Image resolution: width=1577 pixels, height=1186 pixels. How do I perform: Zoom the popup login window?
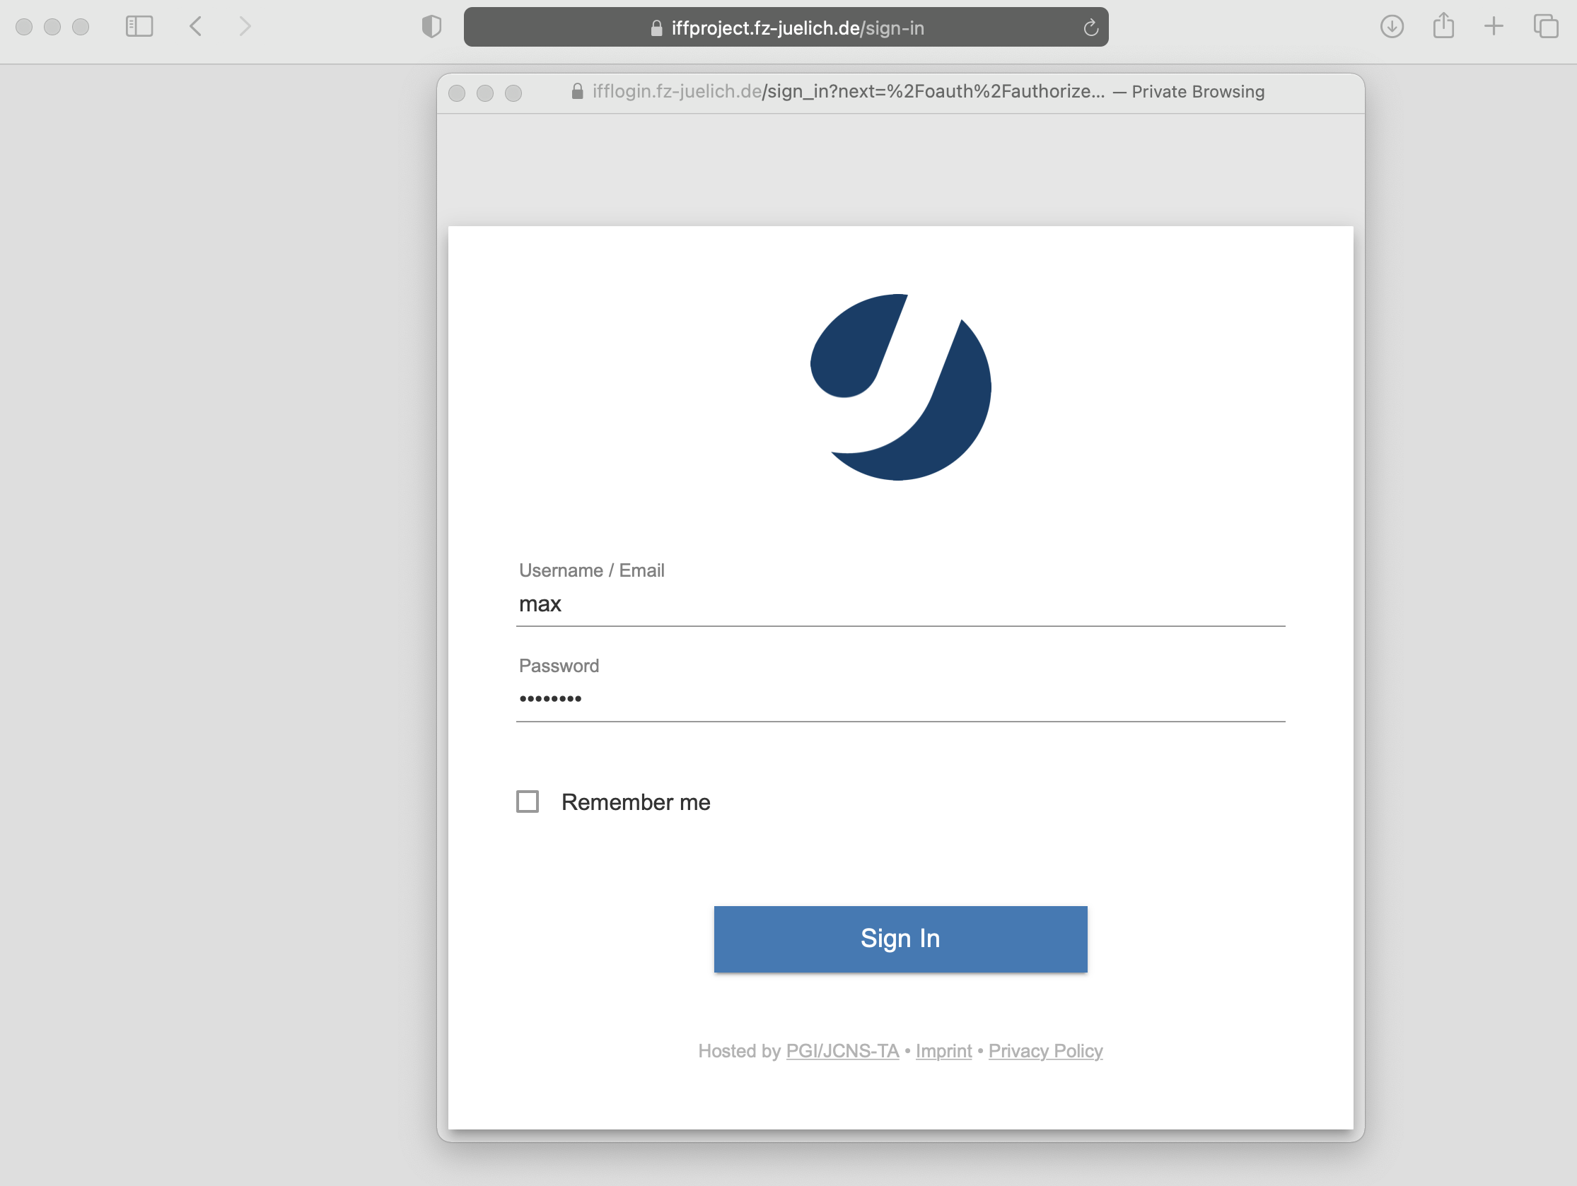coord(513,93)
